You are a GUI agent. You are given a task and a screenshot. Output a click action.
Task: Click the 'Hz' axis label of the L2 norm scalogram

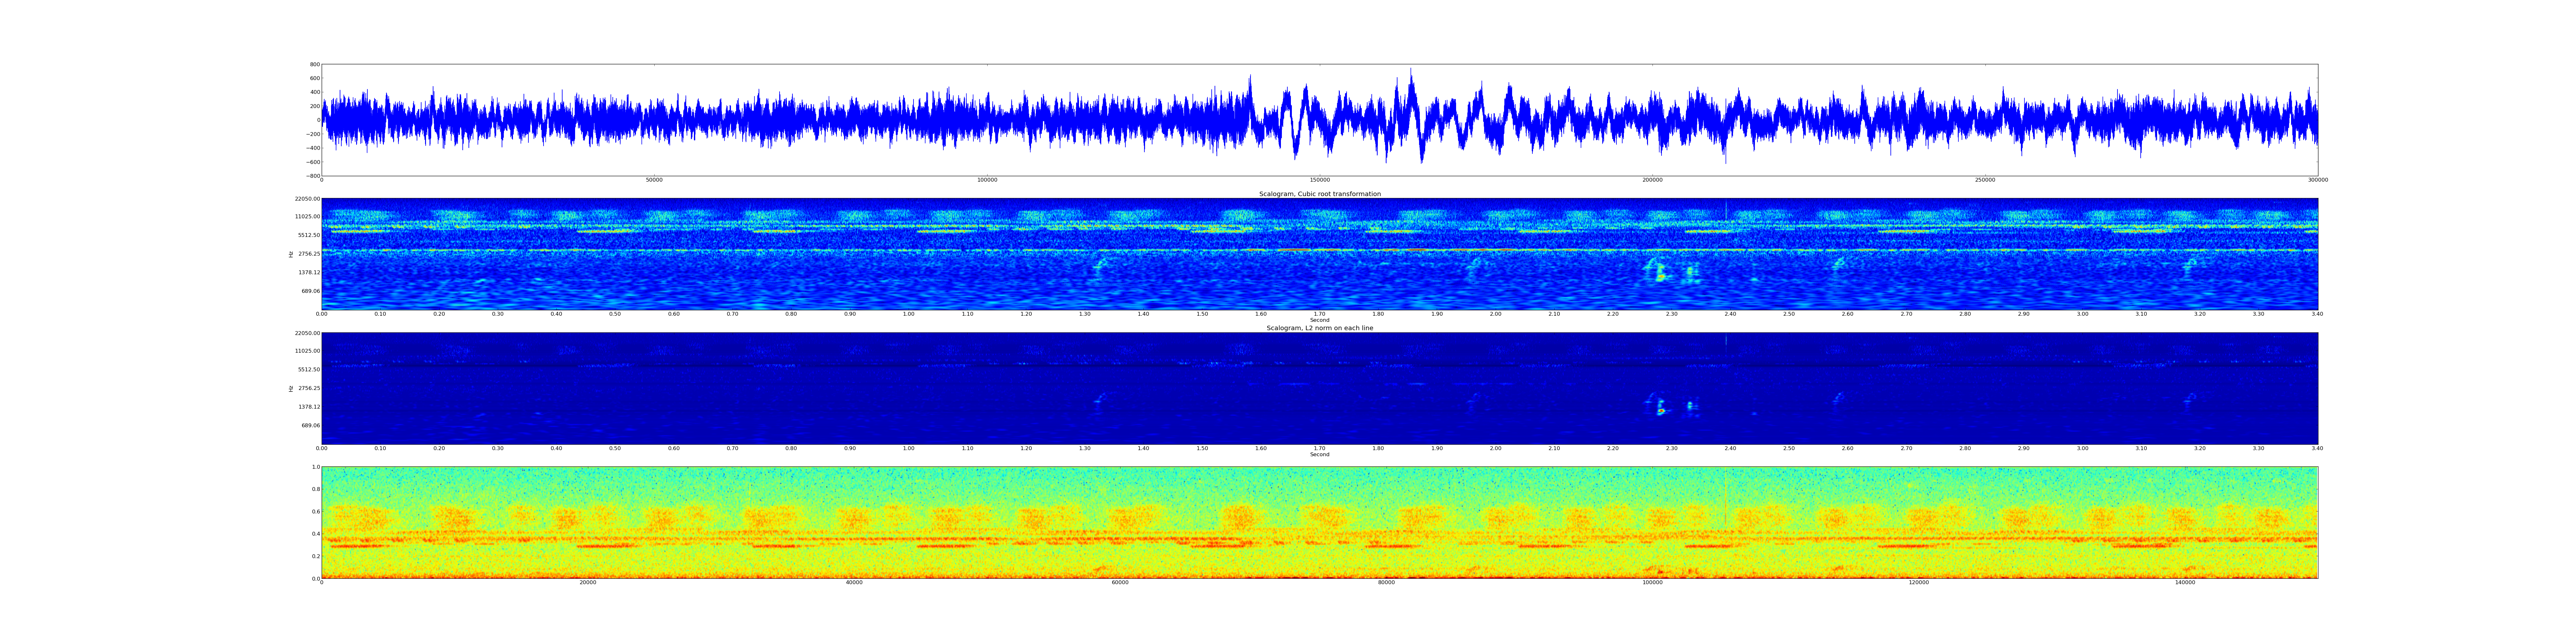291,388
